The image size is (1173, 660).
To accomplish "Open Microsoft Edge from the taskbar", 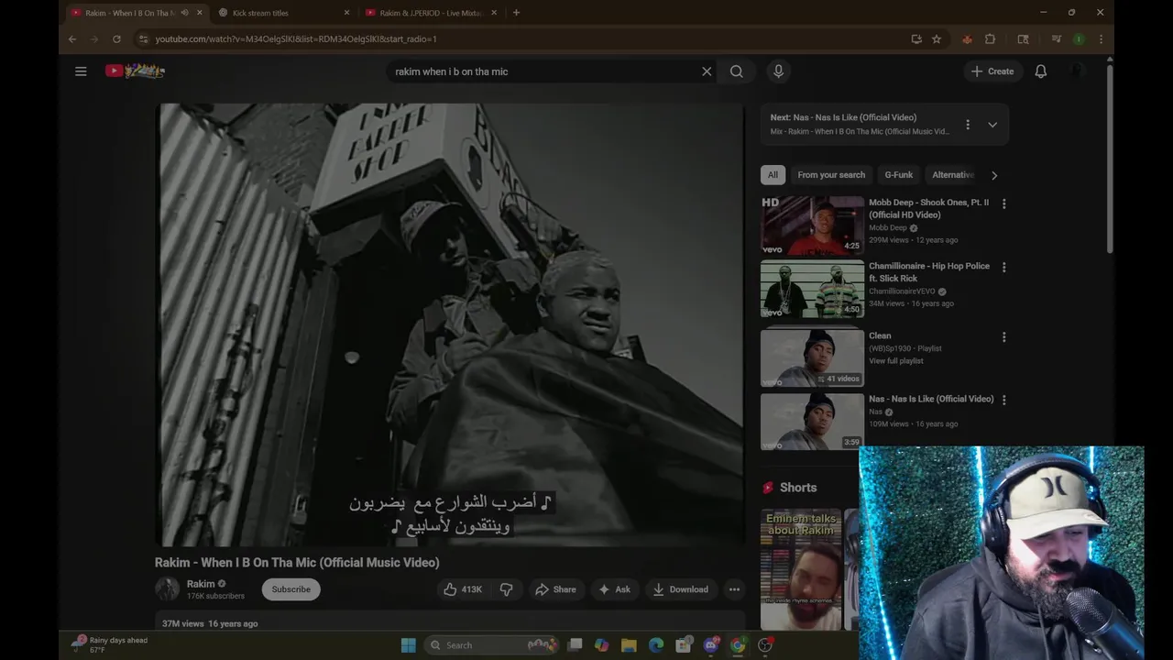I will click(x=656, y=645).
